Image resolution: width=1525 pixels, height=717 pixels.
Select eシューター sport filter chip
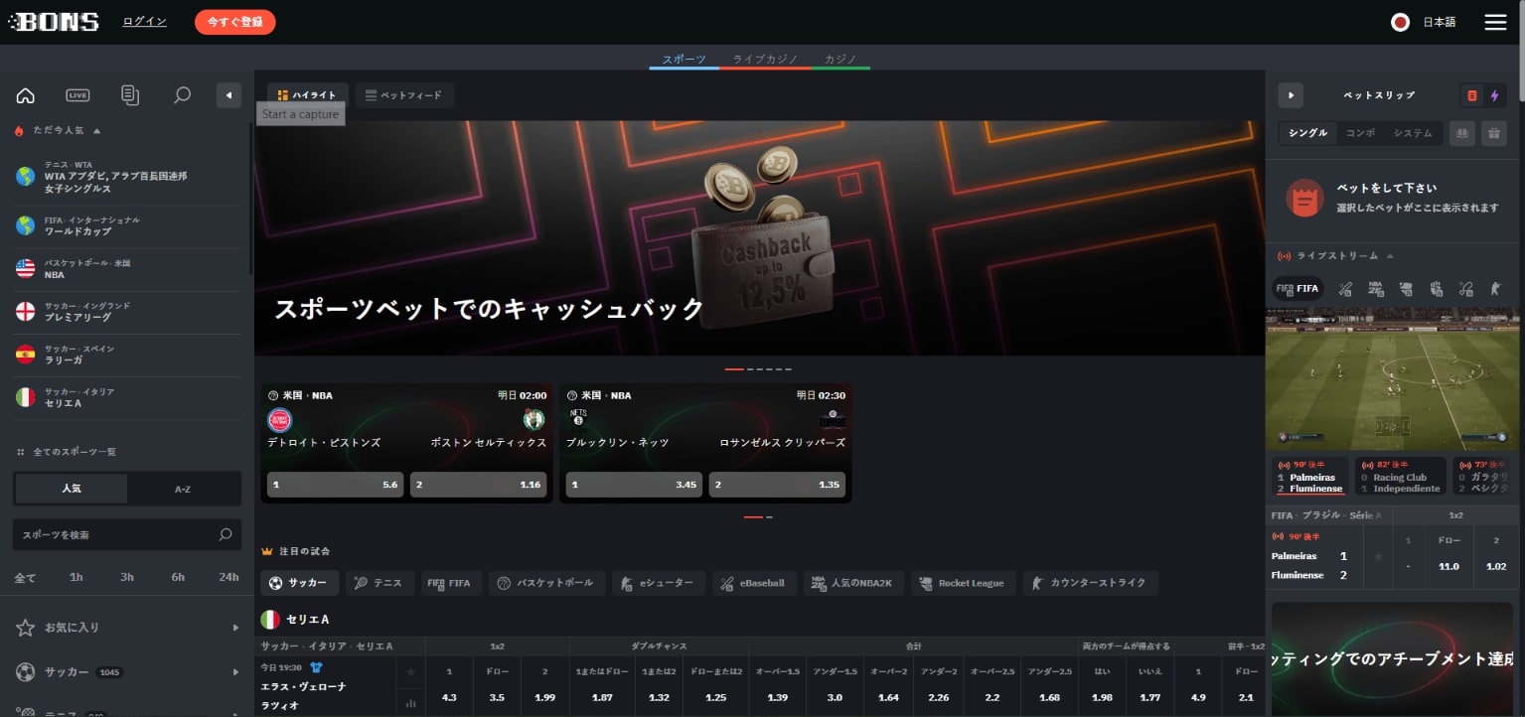coord(659,583)
